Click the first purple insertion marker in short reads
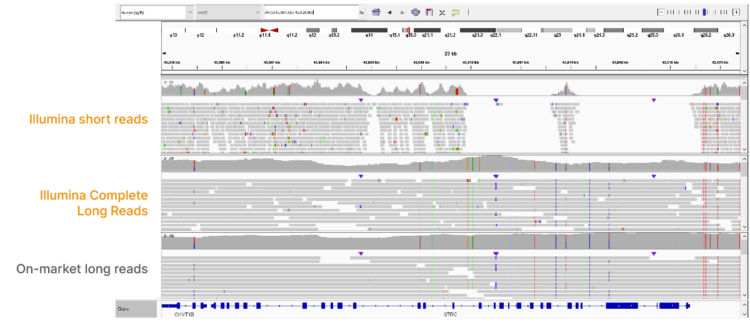750x325 pixels. tap(361, 100)
